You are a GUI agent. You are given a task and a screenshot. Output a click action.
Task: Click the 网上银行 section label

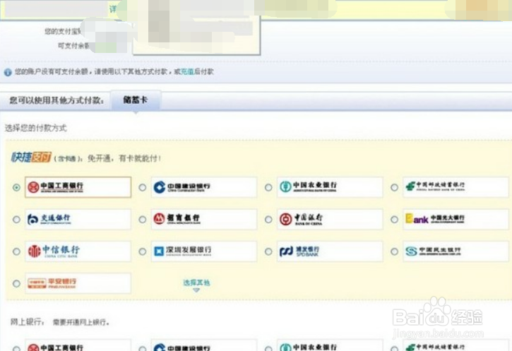(x=28, y=322)
